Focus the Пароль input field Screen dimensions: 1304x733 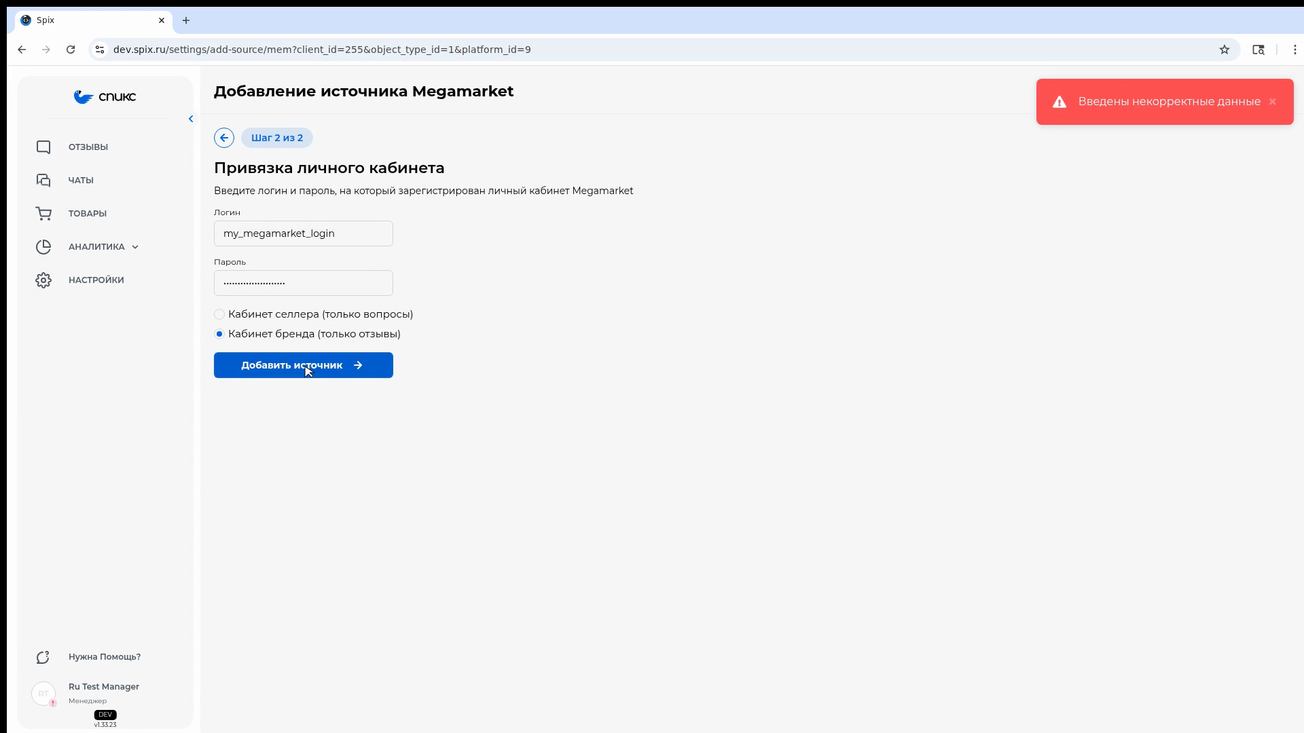304,283
